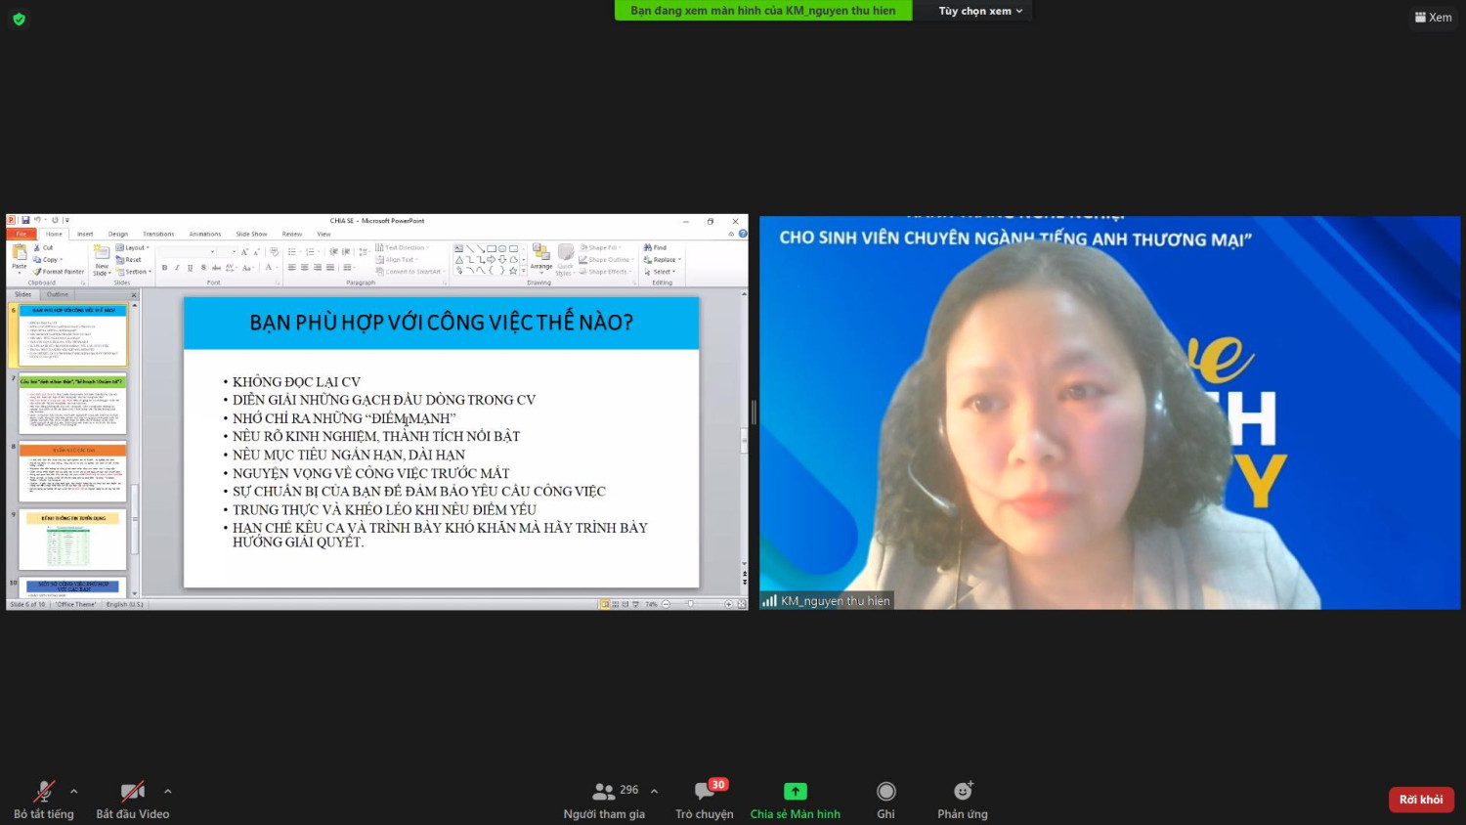This screenshot has height=825, width=1466.
Task: Open the Tùy chọn xem dropdown
Action: (979, 11)
